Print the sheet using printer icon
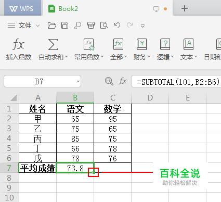221x202 pixels. click(91, 26)
